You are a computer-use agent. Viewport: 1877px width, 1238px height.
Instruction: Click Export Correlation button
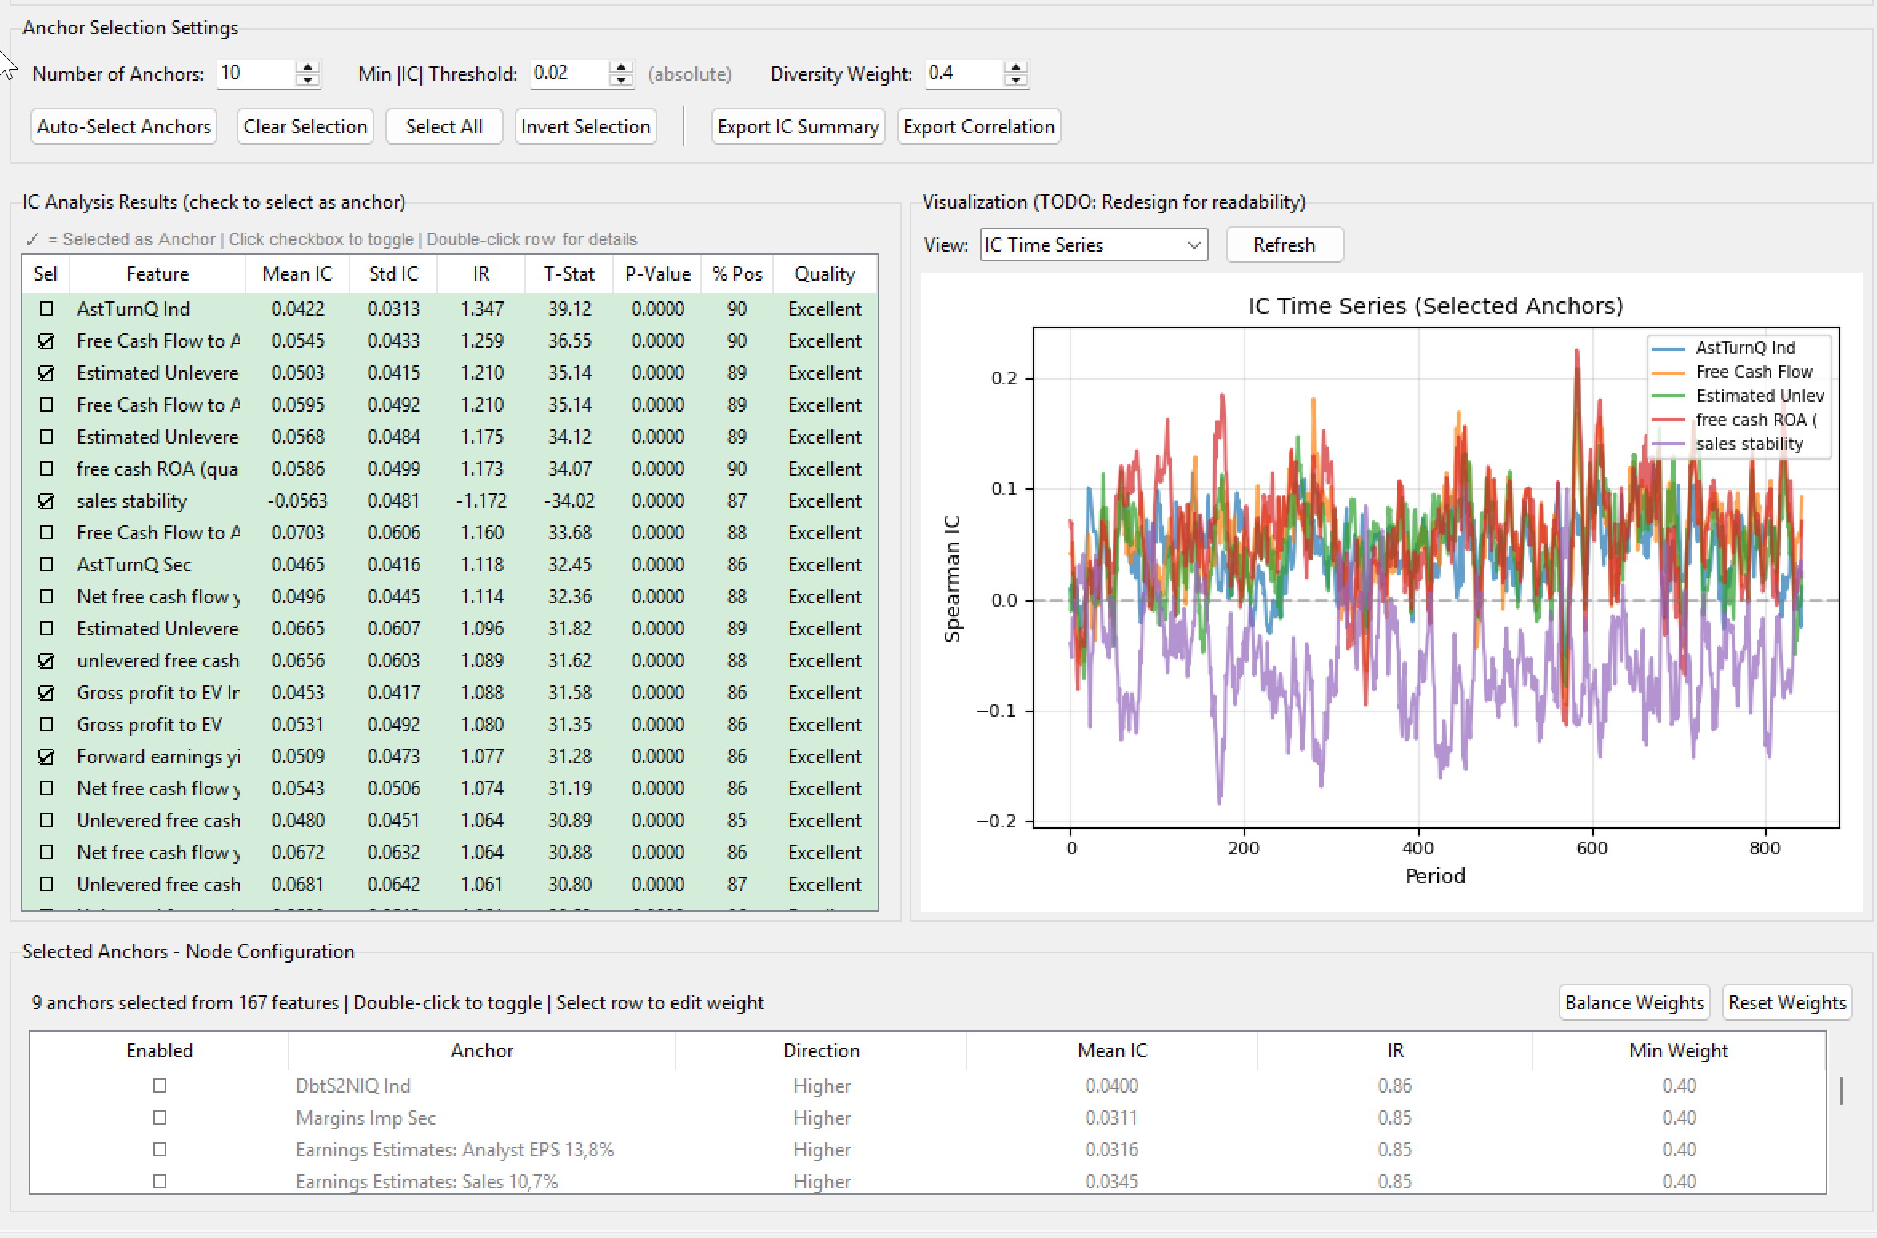(978, 126)
